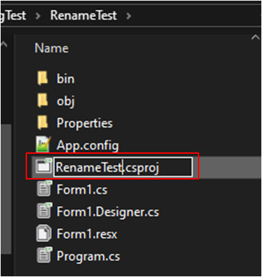Click the navigation pane scrollbar thumb
This screenshot has width=262, height=277.
[x=6, y=189]
